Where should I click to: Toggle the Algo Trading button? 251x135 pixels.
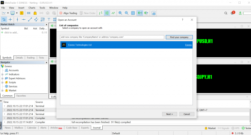click(x=68, y=13)
